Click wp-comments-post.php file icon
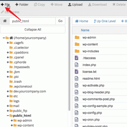 (x=76, y=99)
